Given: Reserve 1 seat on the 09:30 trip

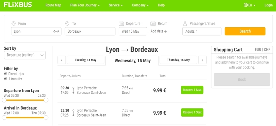Looking at the screenshot, I should 192,90.
